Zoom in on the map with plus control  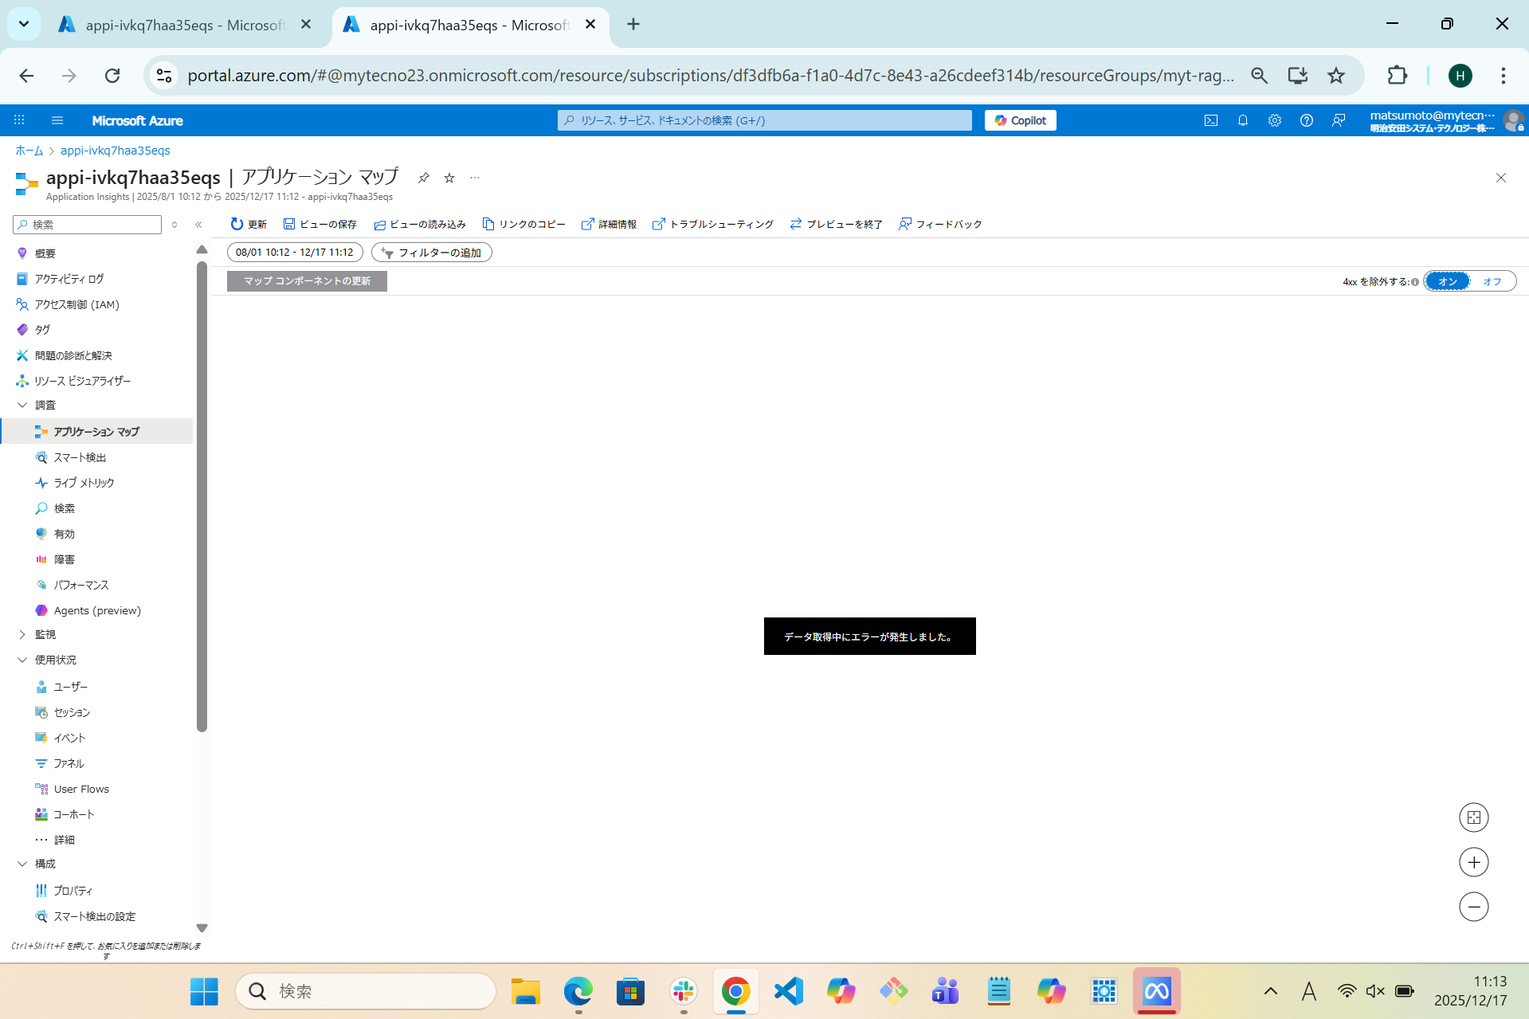(x=1473, y=861)
